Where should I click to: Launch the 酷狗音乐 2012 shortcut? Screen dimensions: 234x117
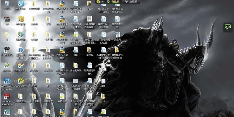[x=21, y=53]
